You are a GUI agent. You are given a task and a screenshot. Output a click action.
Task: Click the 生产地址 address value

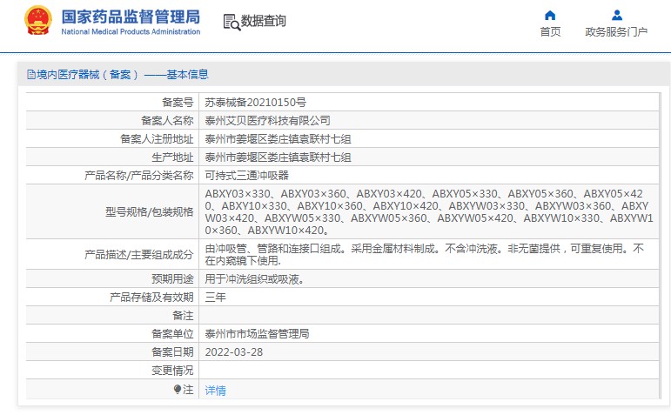click(278, 157)
